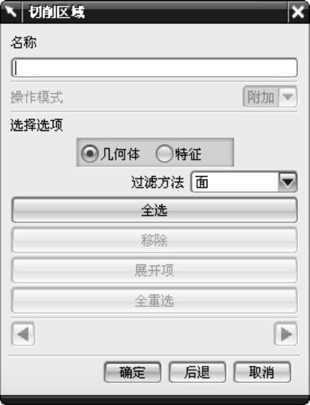Cancel the dialog via 取消

click(x=262, y=372)
